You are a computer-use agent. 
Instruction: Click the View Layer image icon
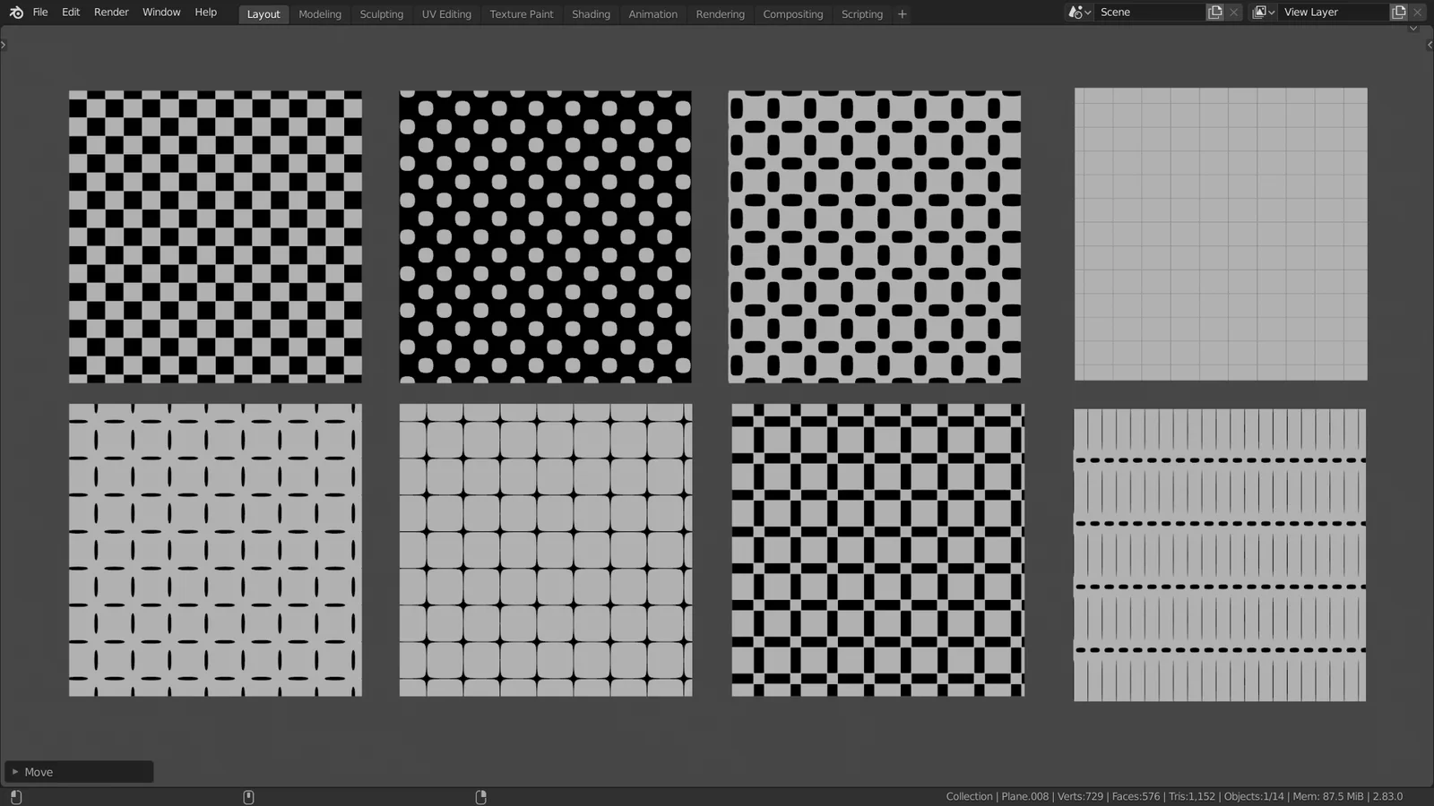pyautogui.click(x=1259, y=12)
